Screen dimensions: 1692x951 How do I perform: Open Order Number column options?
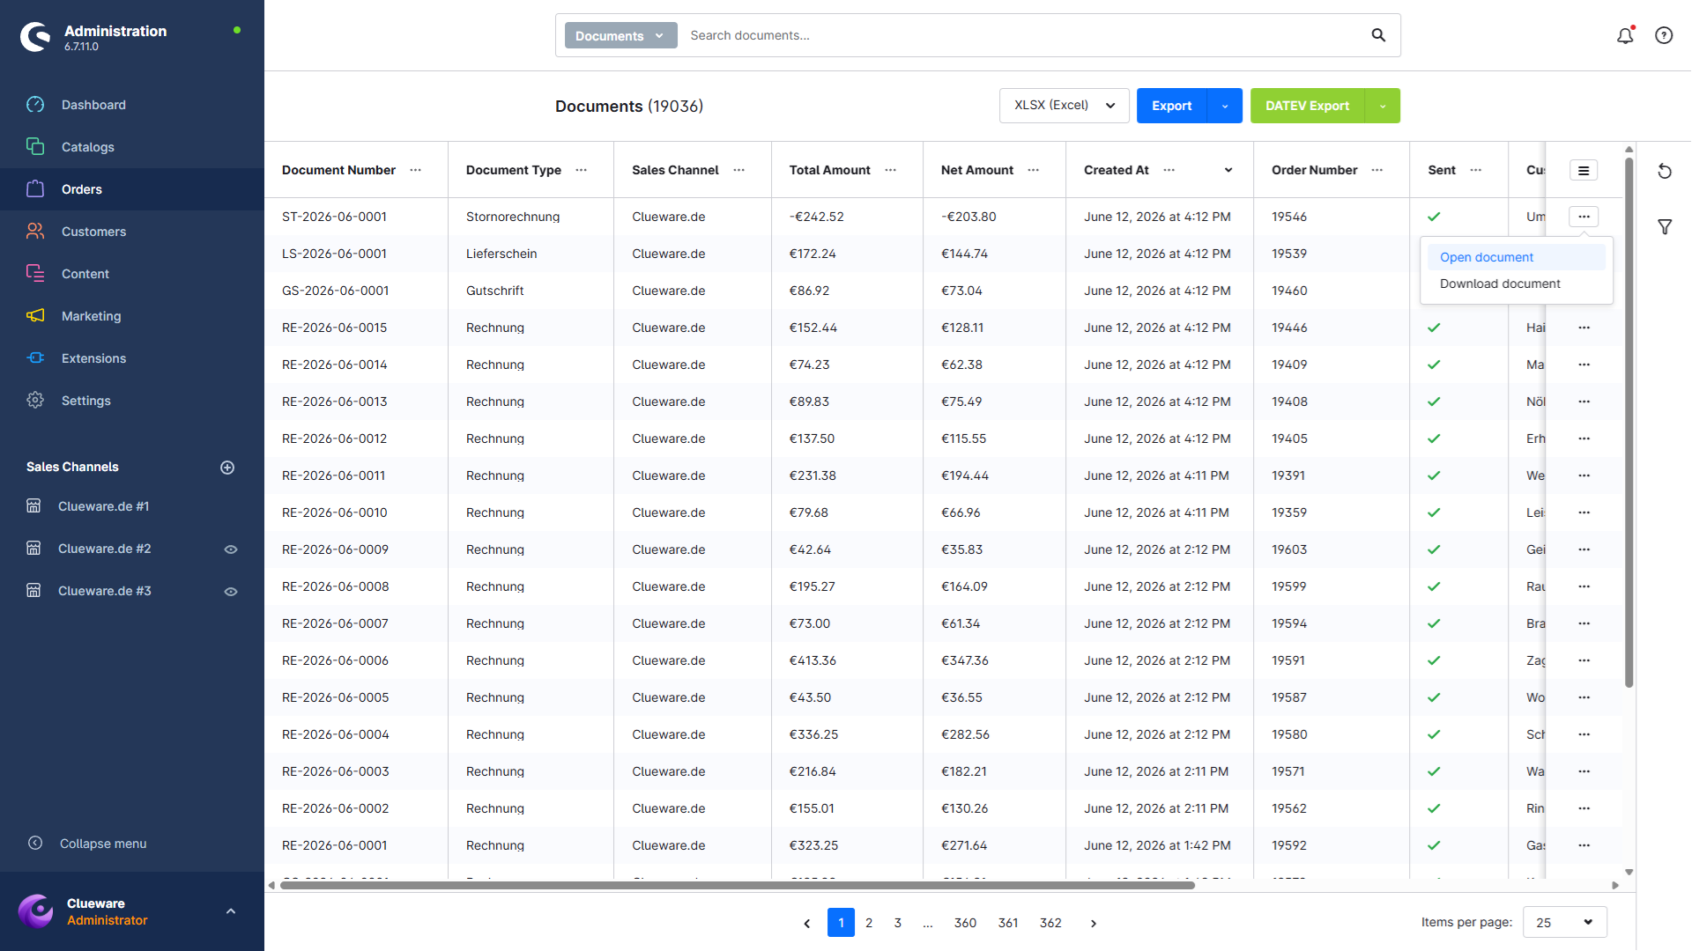pos(1377,170)
